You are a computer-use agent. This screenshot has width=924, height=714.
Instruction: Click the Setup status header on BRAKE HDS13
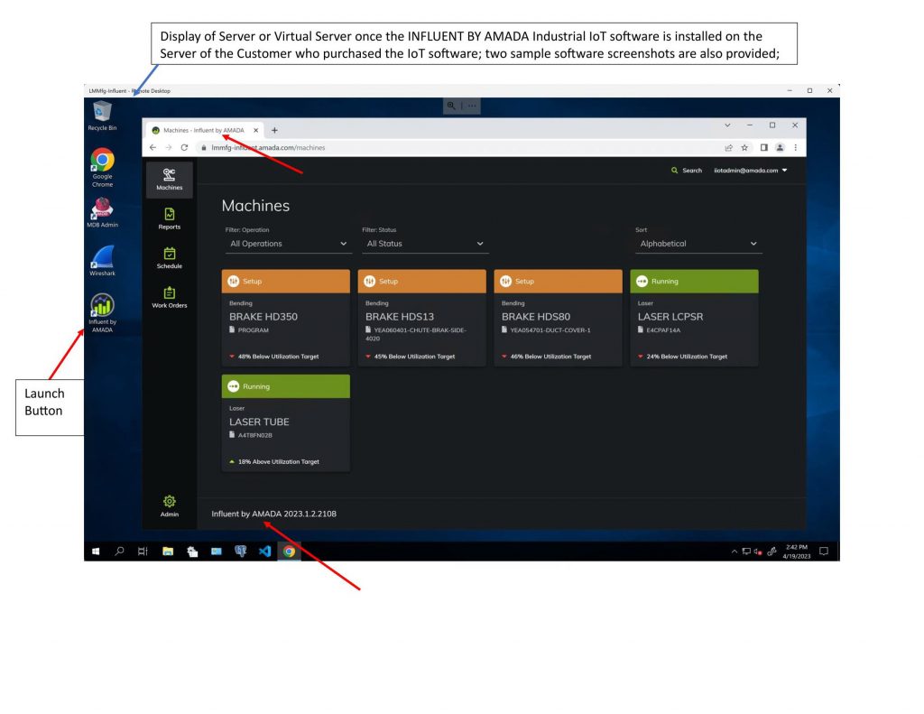click(422, 282)
